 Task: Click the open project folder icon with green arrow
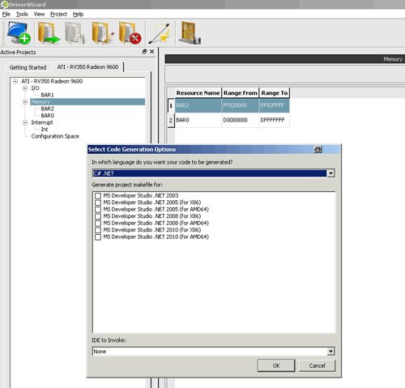[x=49, y=33]
